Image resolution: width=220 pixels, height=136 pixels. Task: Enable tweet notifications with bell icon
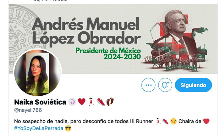click(165, 85)
